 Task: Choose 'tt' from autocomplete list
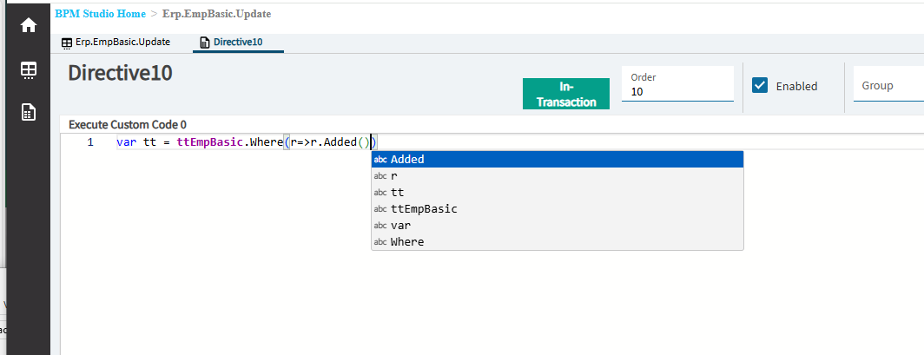(558, 193)
